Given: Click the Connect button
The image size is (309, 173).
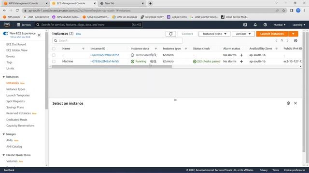Looking at the screenshot, I should [187, 34].
